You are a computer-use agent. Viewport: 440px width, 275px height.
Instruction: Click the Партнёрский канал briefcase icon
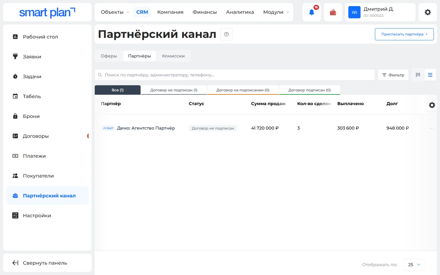pos(15,196)
